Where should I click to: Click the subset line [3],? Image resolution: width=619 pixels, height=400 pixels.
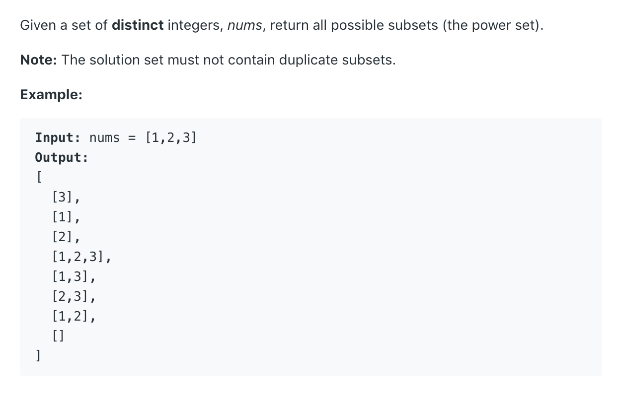[66, 198]
